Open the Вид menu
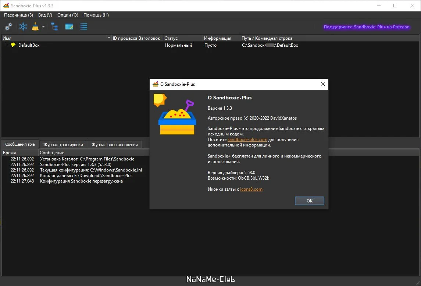 pyautogui.click(x=45, y=15)
